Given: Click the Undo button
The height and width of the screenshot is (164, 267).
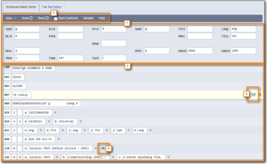Looking at the screenshot, I should pyautogui.click(x=27, y=18).
